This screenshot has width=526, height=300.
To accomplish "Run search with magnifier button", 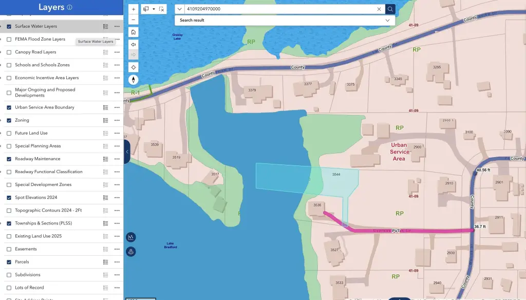I will pos(390,9).
